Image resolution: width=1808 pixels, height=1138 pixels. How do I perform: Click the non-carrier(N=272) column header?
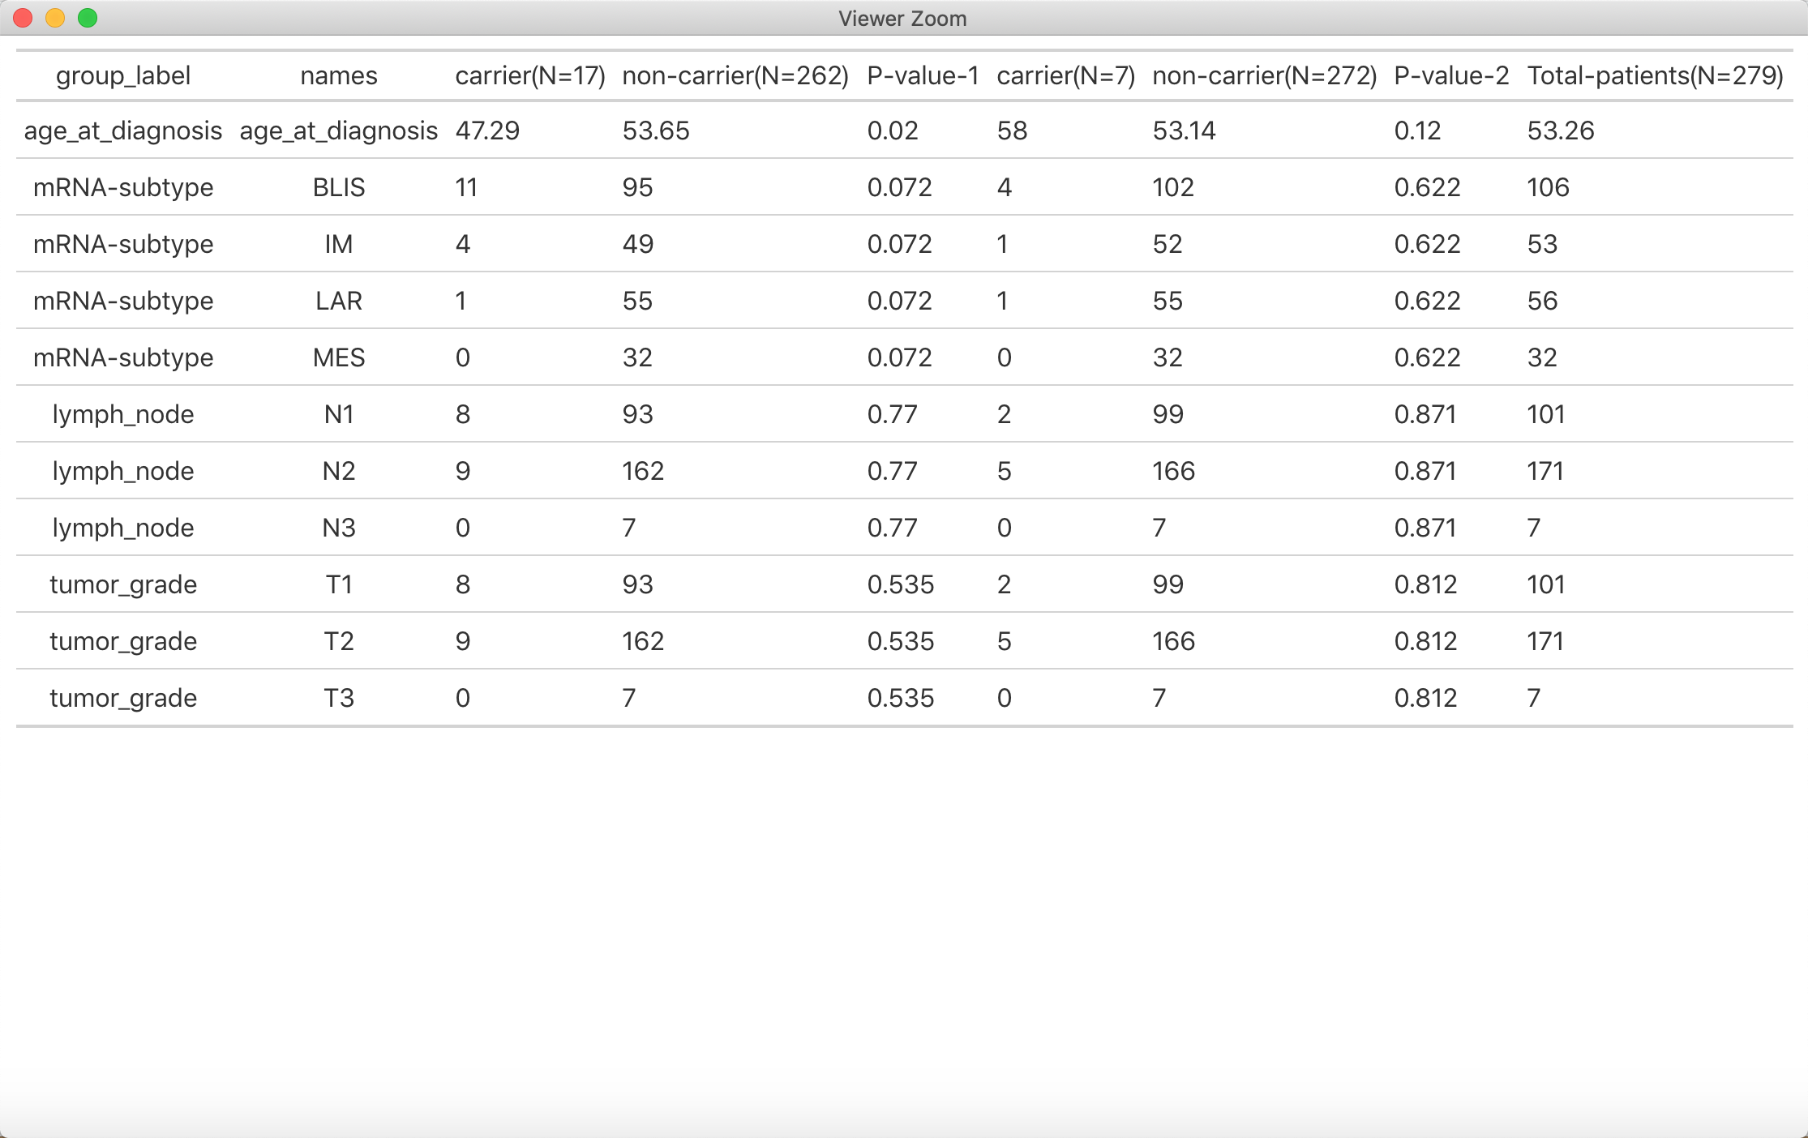pyautogui.click(x=1264, y=75)
